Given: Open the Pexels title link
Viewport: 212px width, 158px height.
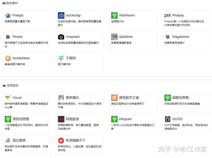Looking at the screenshot, I should (x=18, y=37).
